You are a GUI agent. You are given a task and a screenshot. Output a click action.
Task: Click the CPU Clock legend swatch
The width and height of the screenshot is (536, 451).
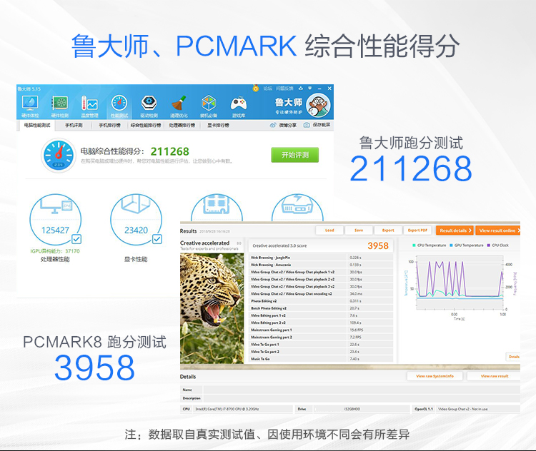click(489, 245)
